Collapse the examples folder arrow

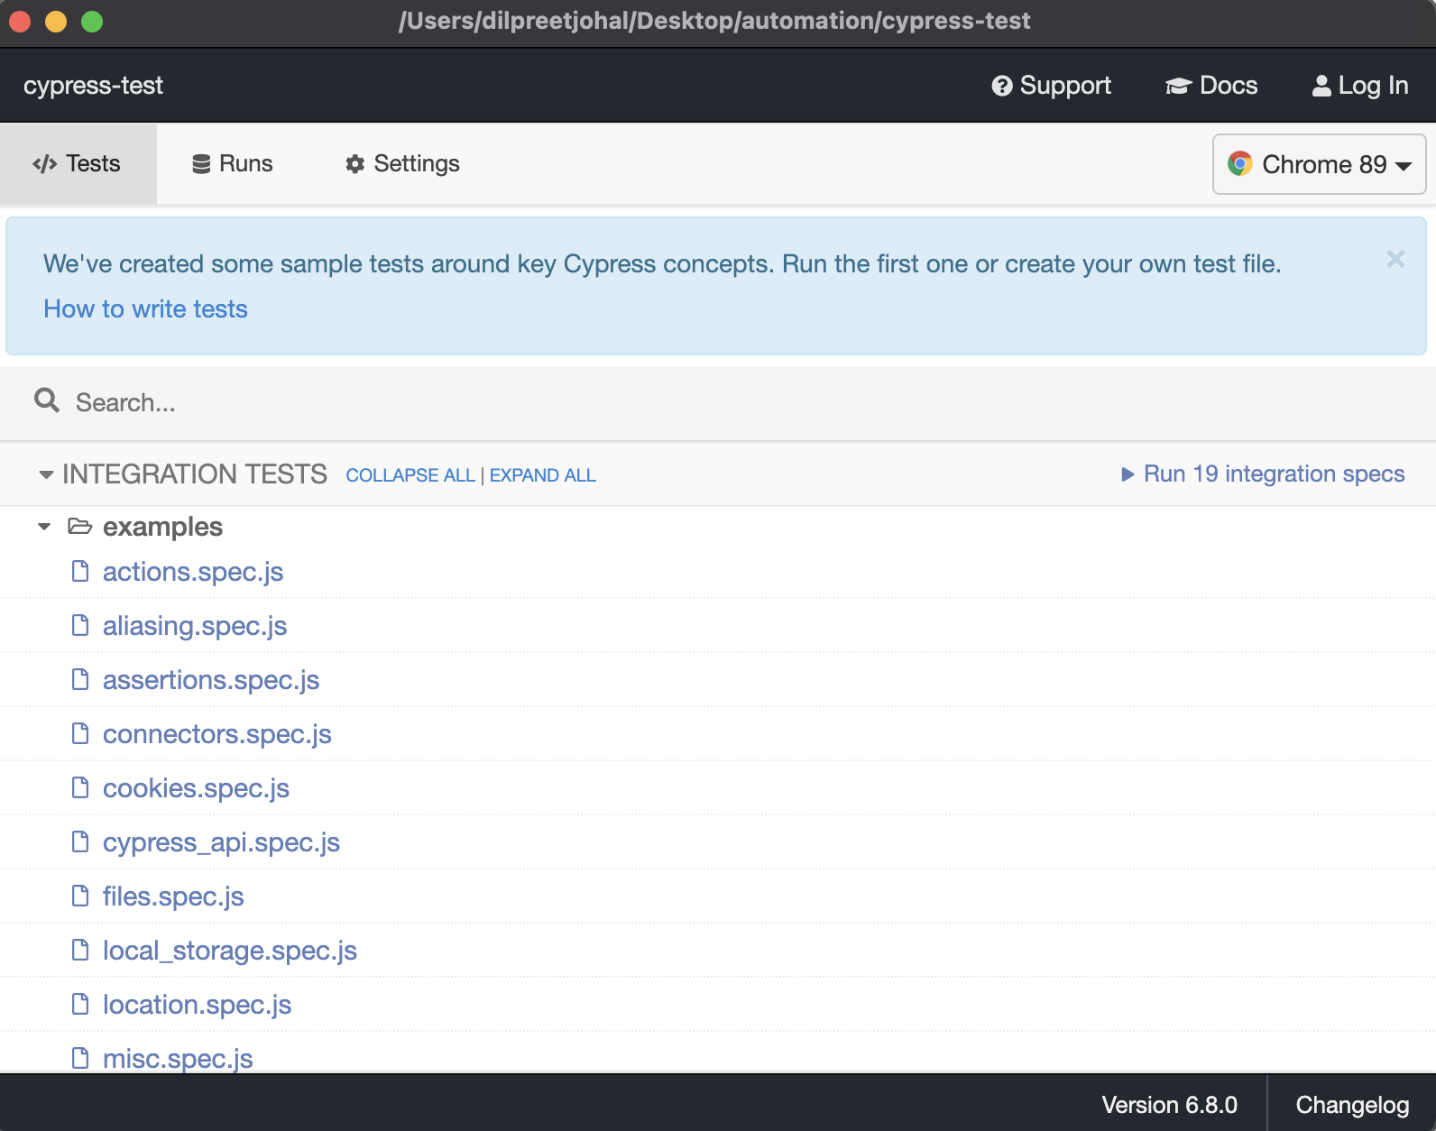[x=44, y=527]
